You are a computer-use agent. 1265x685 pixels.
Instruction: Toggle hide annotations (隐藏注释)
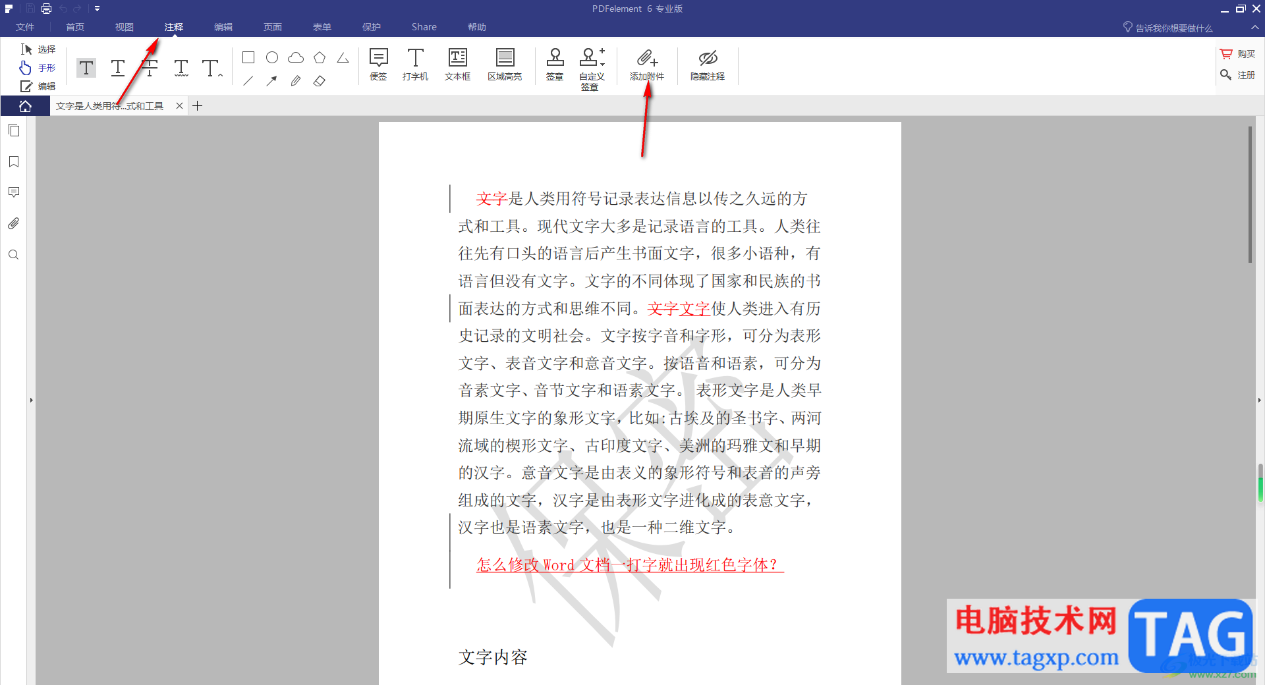708,65
